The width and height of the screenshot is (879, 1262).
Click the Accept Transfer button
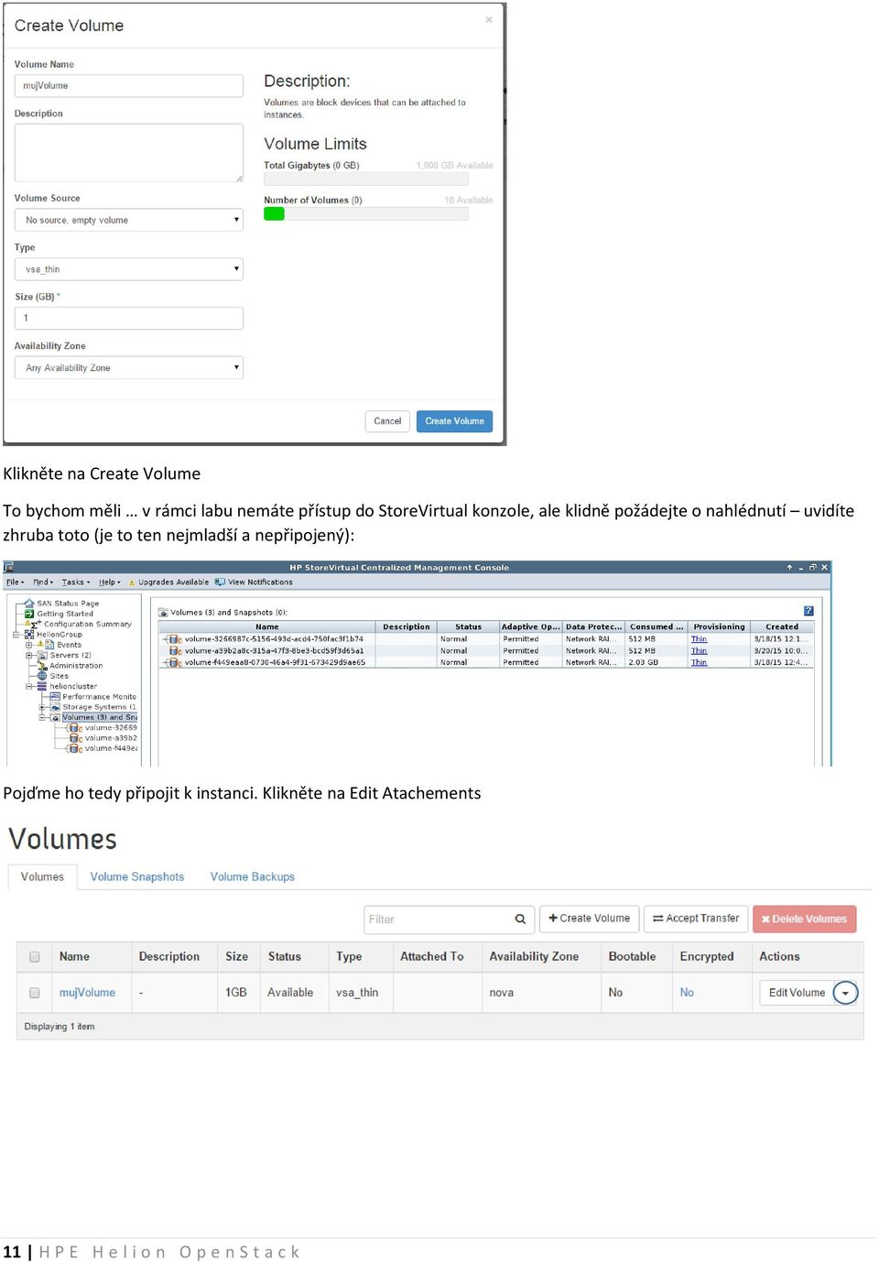point(696,919)
